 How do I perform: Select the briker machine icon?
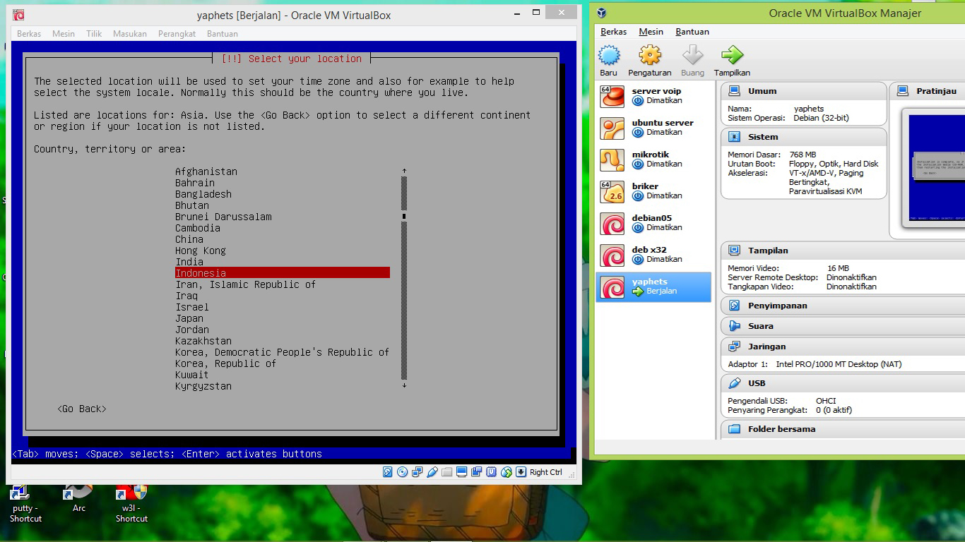[612, 192]
